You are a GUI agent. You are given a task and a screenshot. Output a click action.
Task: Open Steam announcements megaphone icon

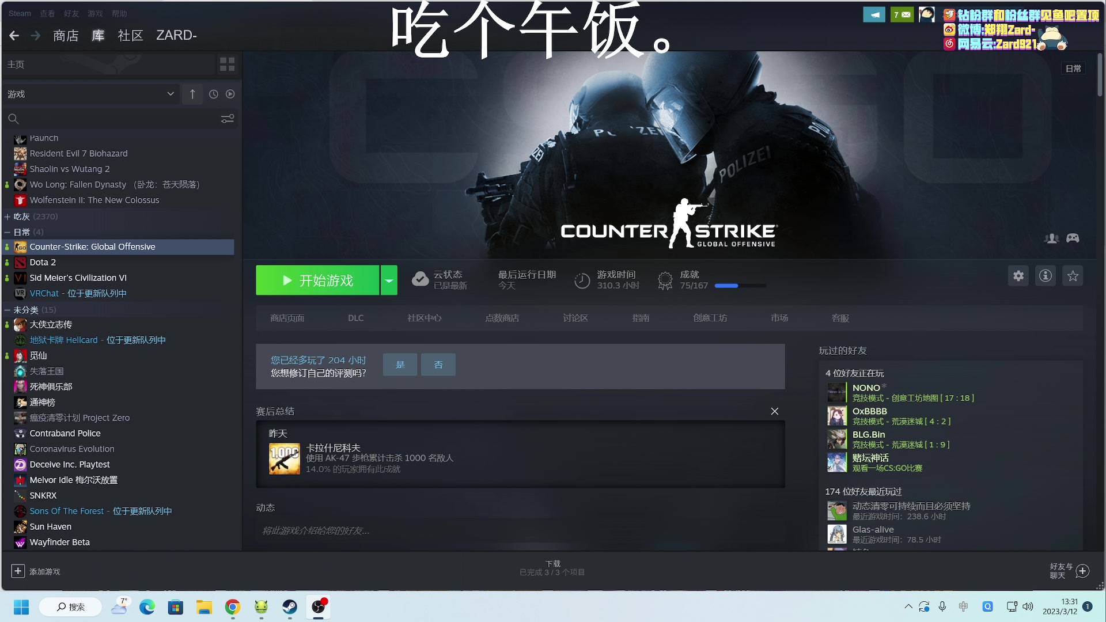pos(874,14)
